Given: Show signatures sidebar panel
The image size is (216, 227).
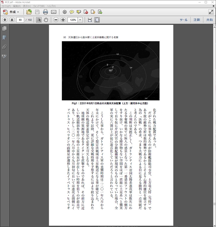Looking at the screenshot, I should click(x=5, y=56).
